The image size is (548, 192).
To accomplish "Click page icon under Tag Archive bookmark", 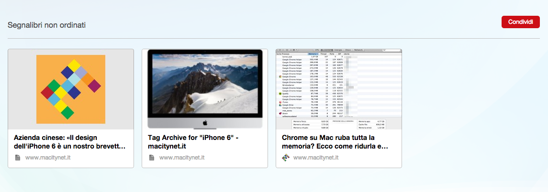I will 152,158.
